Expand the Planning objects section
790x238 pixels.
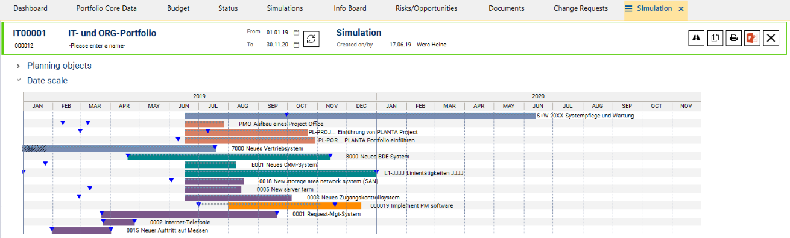[x=18, y=66]
